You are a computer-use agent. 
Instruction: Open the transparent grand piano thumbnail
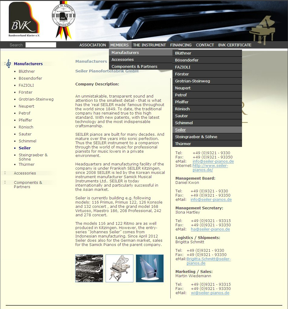pos(119,268)
